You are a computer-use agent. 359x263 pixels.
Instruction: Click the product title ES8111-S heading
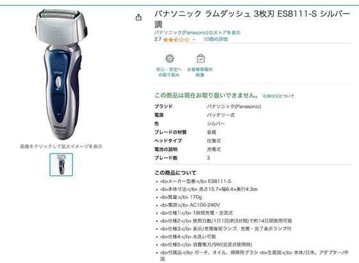tap(252, 19)
